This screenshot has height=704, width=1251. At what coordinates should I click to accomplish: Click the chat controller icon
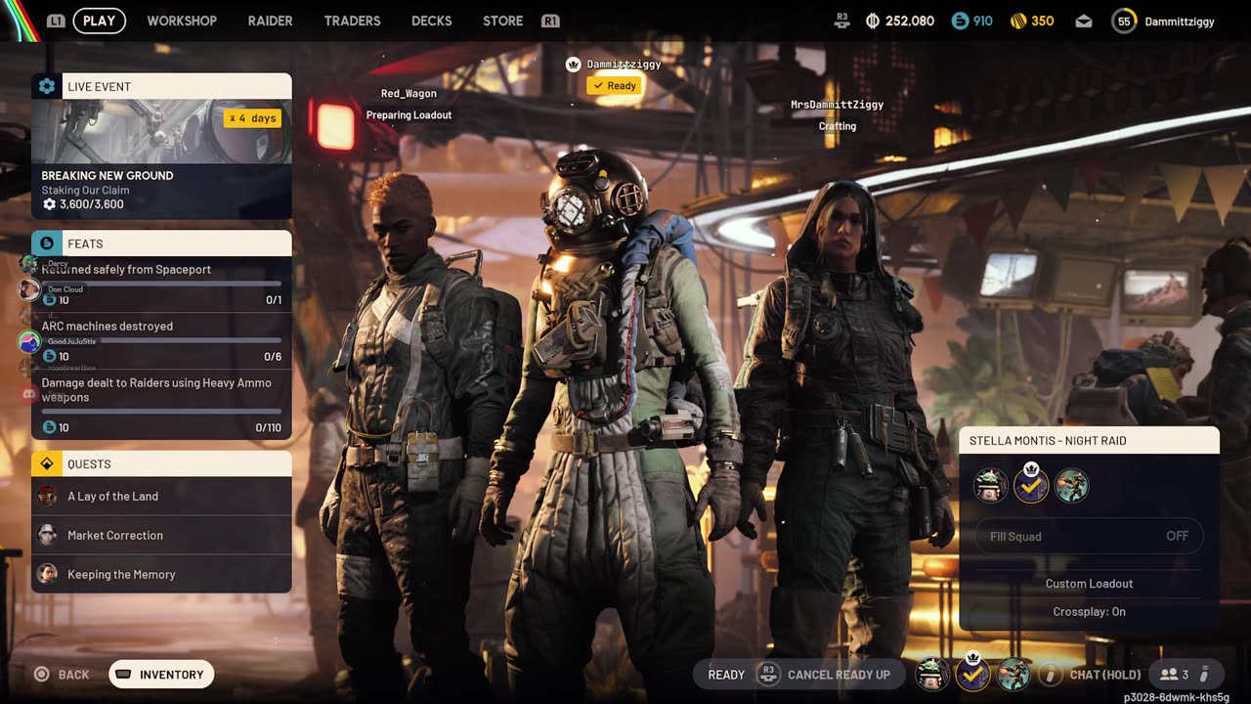coord(1051,675)
